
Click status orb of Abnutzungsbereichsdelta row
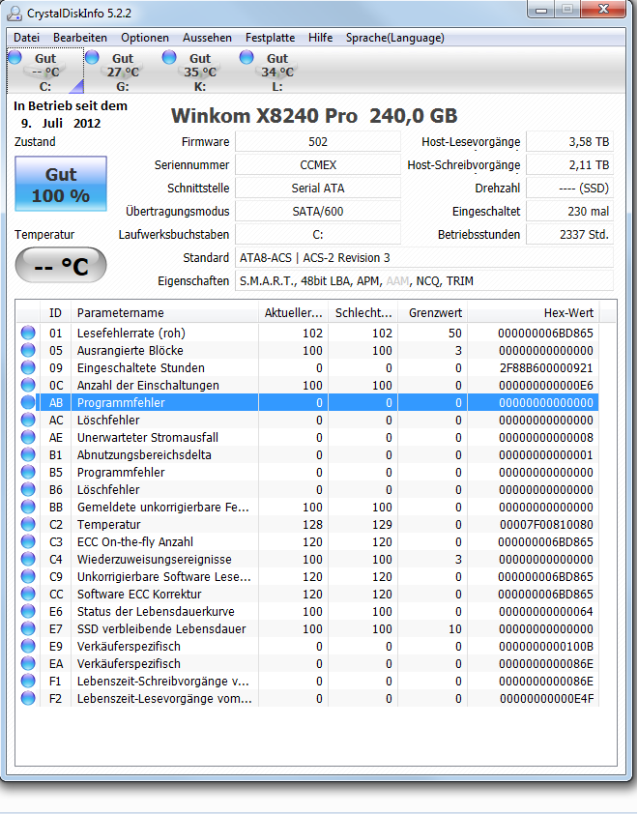click(28, 454)
